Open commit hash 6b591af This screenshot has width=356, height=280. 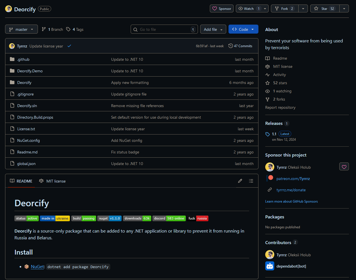coord(202,46)
